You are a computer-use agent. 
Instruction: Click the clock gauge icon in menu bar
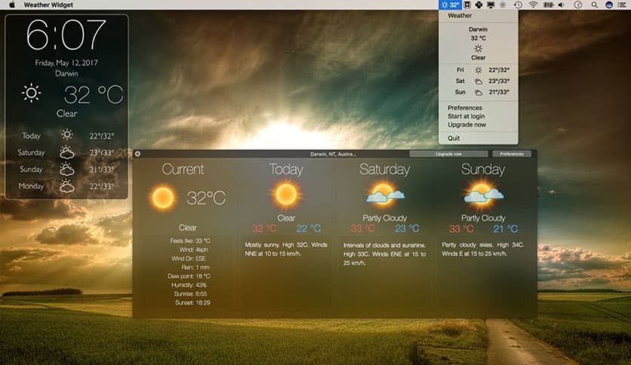(578, 5)
